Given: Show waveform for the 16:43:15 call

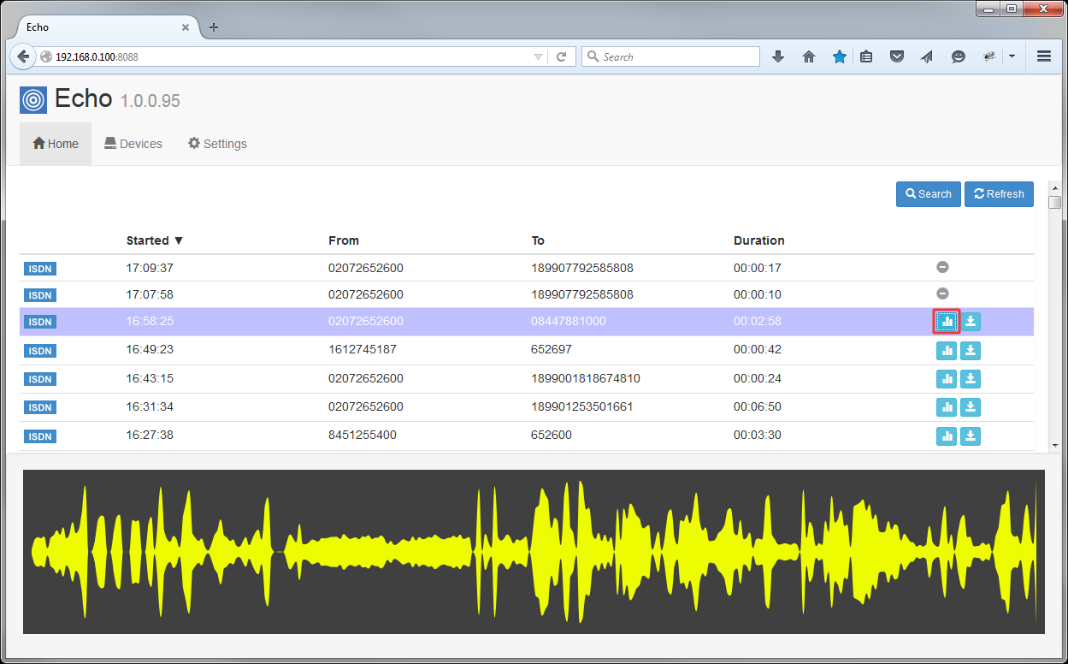Looking at the screenshot, I should point(946,379).
